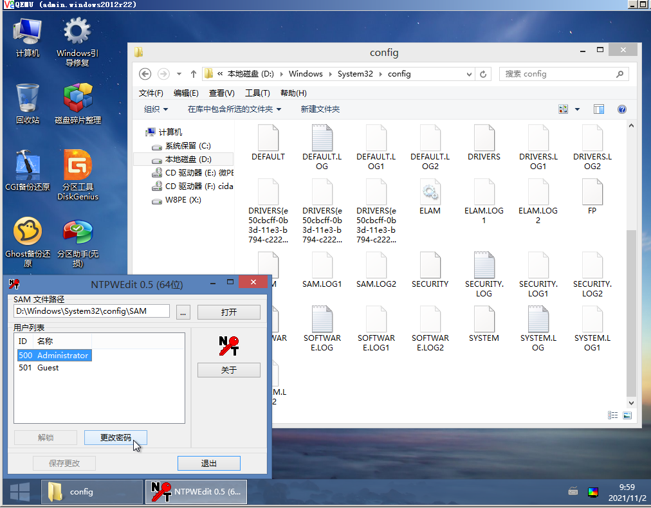Screen dimensions: 651x508
Task: Click the config taskbar button
Action: [92, 492]
